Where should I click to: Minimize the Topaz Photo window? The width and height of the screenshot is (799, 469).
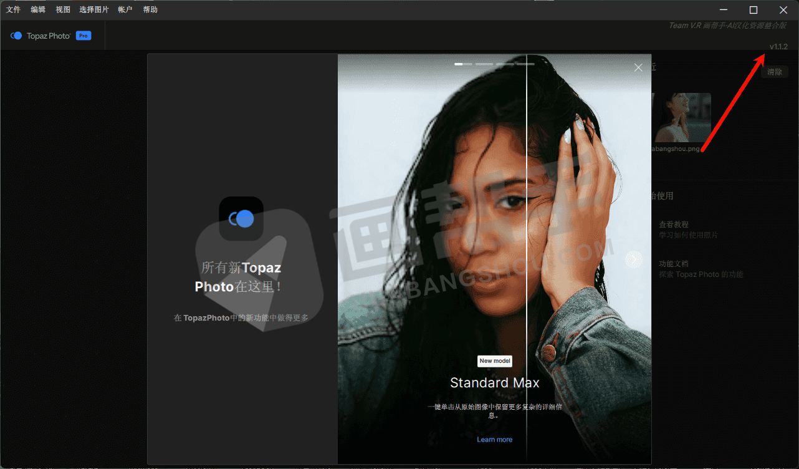click(723, 10)
